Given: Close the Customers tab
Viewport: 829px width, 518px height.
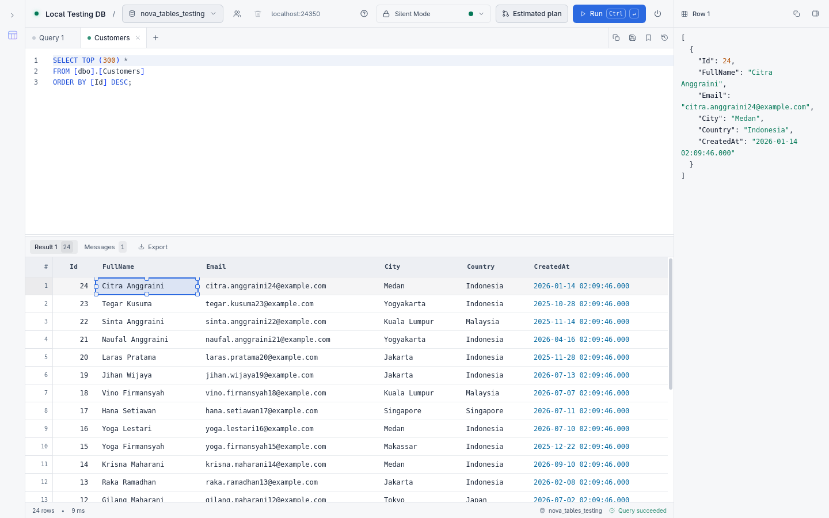Looking at the screenshot, I should (138, 38).
